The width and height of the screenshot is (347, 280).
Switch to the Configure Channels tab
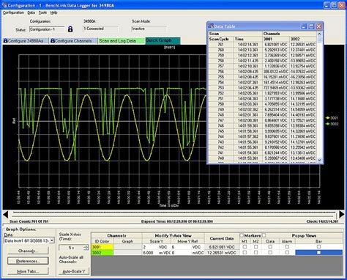[73, 41]
